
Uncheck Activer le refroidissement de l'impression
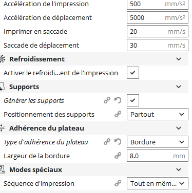pos(133,73)
